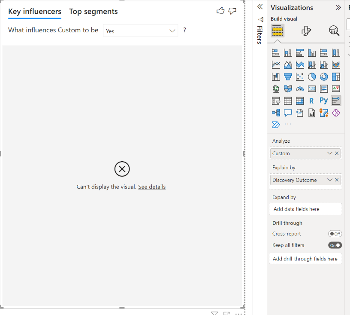Open the Format visual tab
This screenshot has height=315, width=350.
tap(306, 31)
